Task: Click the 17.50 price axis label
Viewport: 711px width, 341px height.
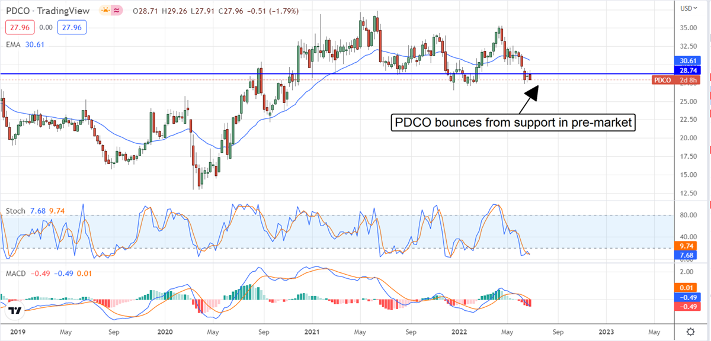Action: click(687, 156)
